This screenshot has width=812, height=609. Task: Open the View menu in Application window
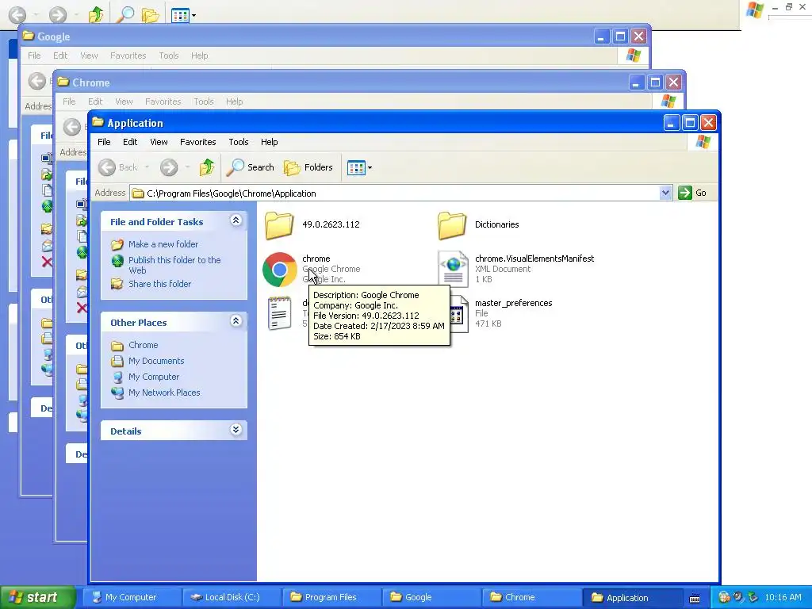pyautogui.click(x=159, y=142)
